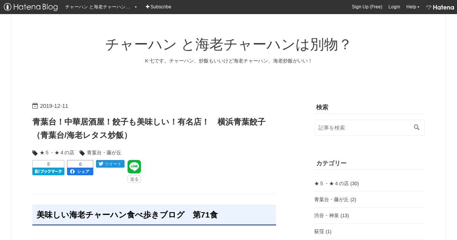Click the B!ブックマーク button

(x=48, y=171)
